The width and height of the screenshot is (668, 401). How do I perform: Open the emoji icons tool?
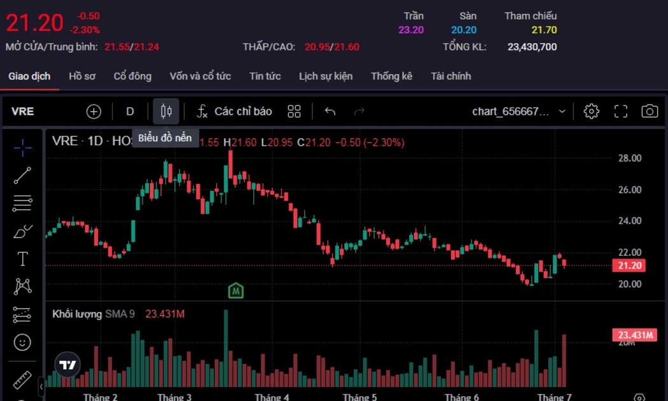pos(22,342)
